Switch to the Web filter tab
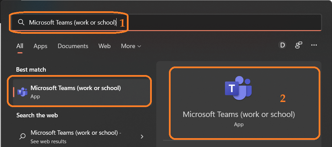The image size is (332, 147). [104, 46]
